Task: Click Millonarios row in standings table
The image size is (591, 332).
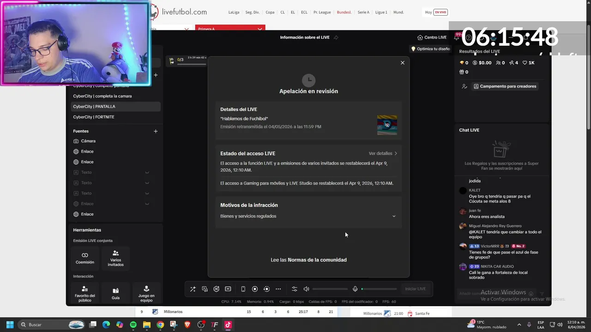Action: [236, 312]
